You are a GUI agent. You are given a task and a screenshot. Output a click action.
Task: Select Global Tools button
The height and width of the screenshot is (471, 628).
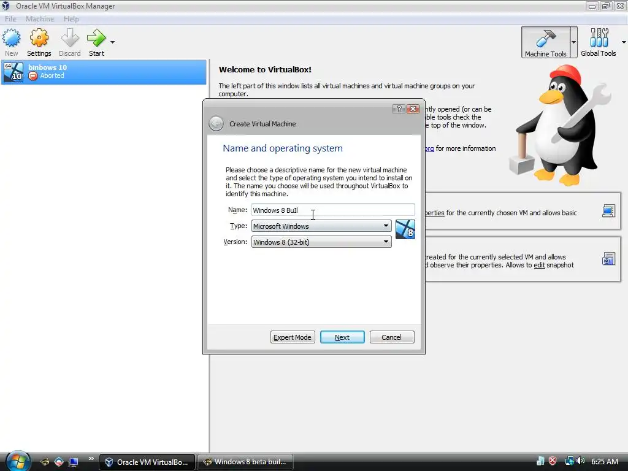click(x=599, y=42)
